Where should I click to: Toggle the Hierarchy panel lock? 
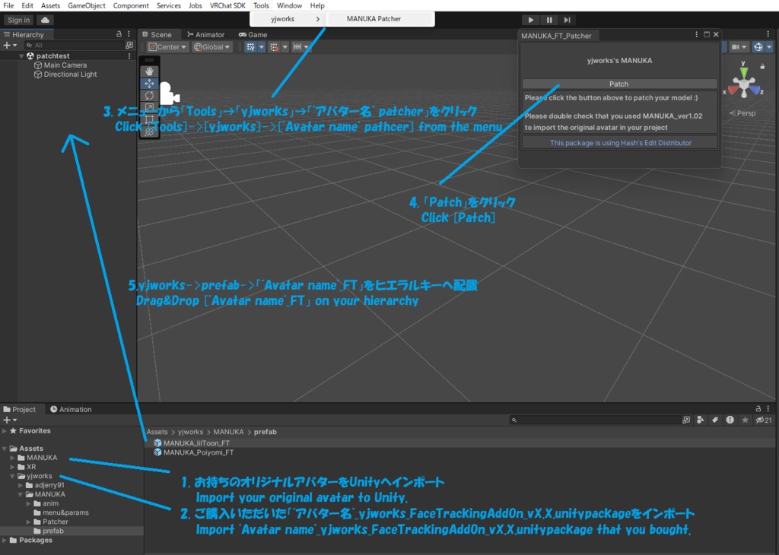119,34
